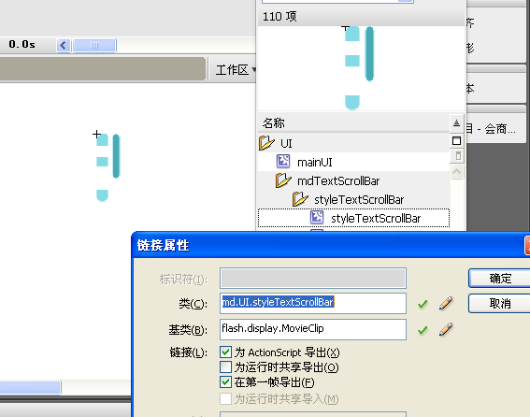Viewport: 530px width, 417px height.
Task: Click the base class flash.display.MovieClip field
Action: pos(313,329)
